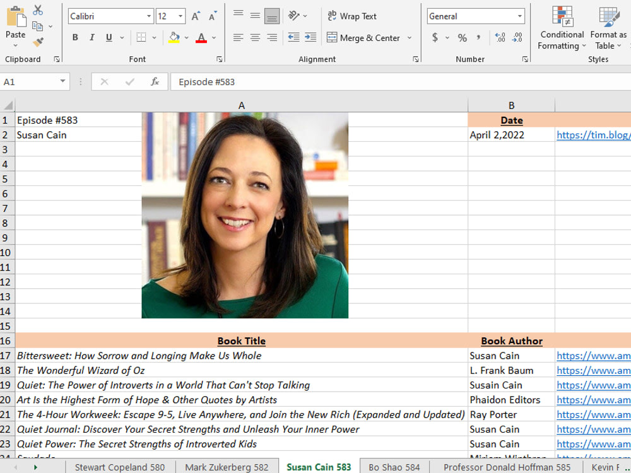Apply percent style format
Viewport: 631px width, 473px height.
tap(463, 38)
